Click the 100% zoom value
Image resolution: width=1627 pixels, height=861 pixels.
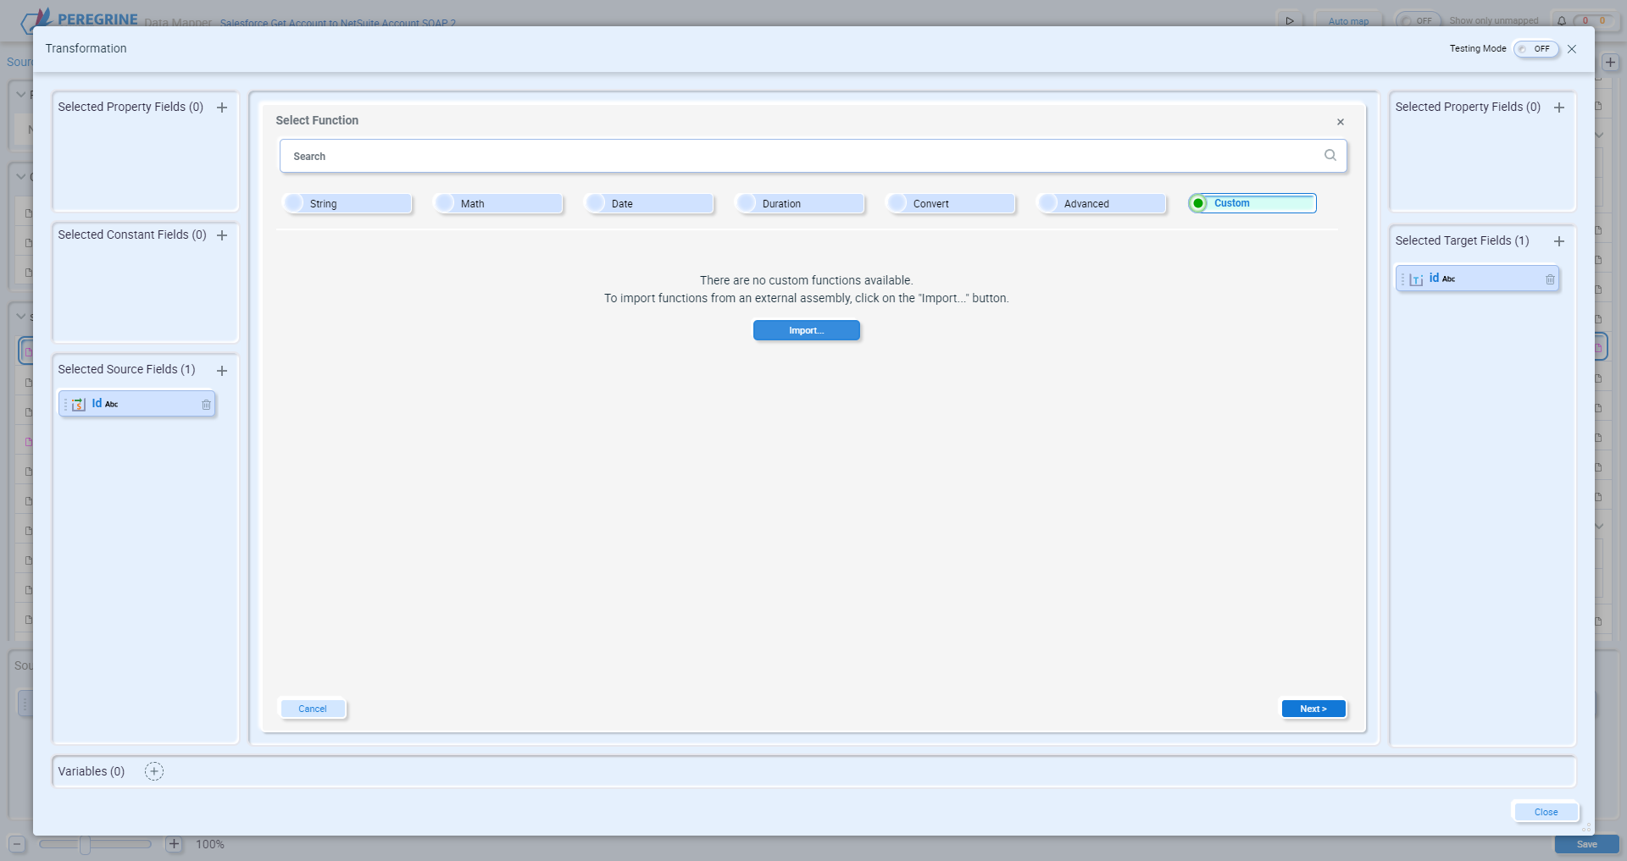[x=210, y=844]
